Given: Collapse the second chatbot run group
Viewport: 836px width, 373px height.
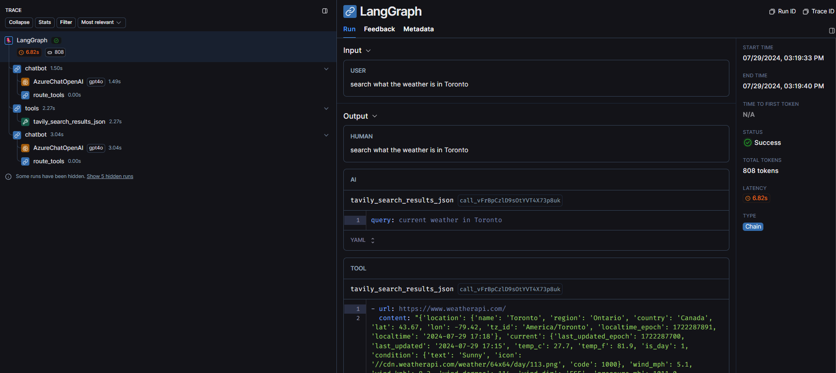Looking at the screenshot, I should [x=326, y=135].
